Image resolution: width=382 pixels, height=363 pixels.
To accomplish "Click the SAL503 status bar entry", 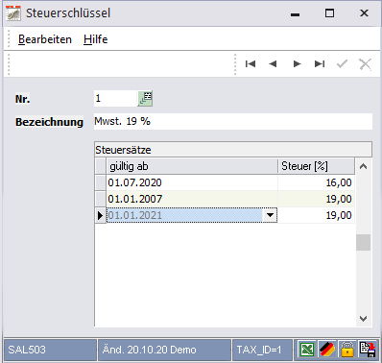I will click(50, 350).
